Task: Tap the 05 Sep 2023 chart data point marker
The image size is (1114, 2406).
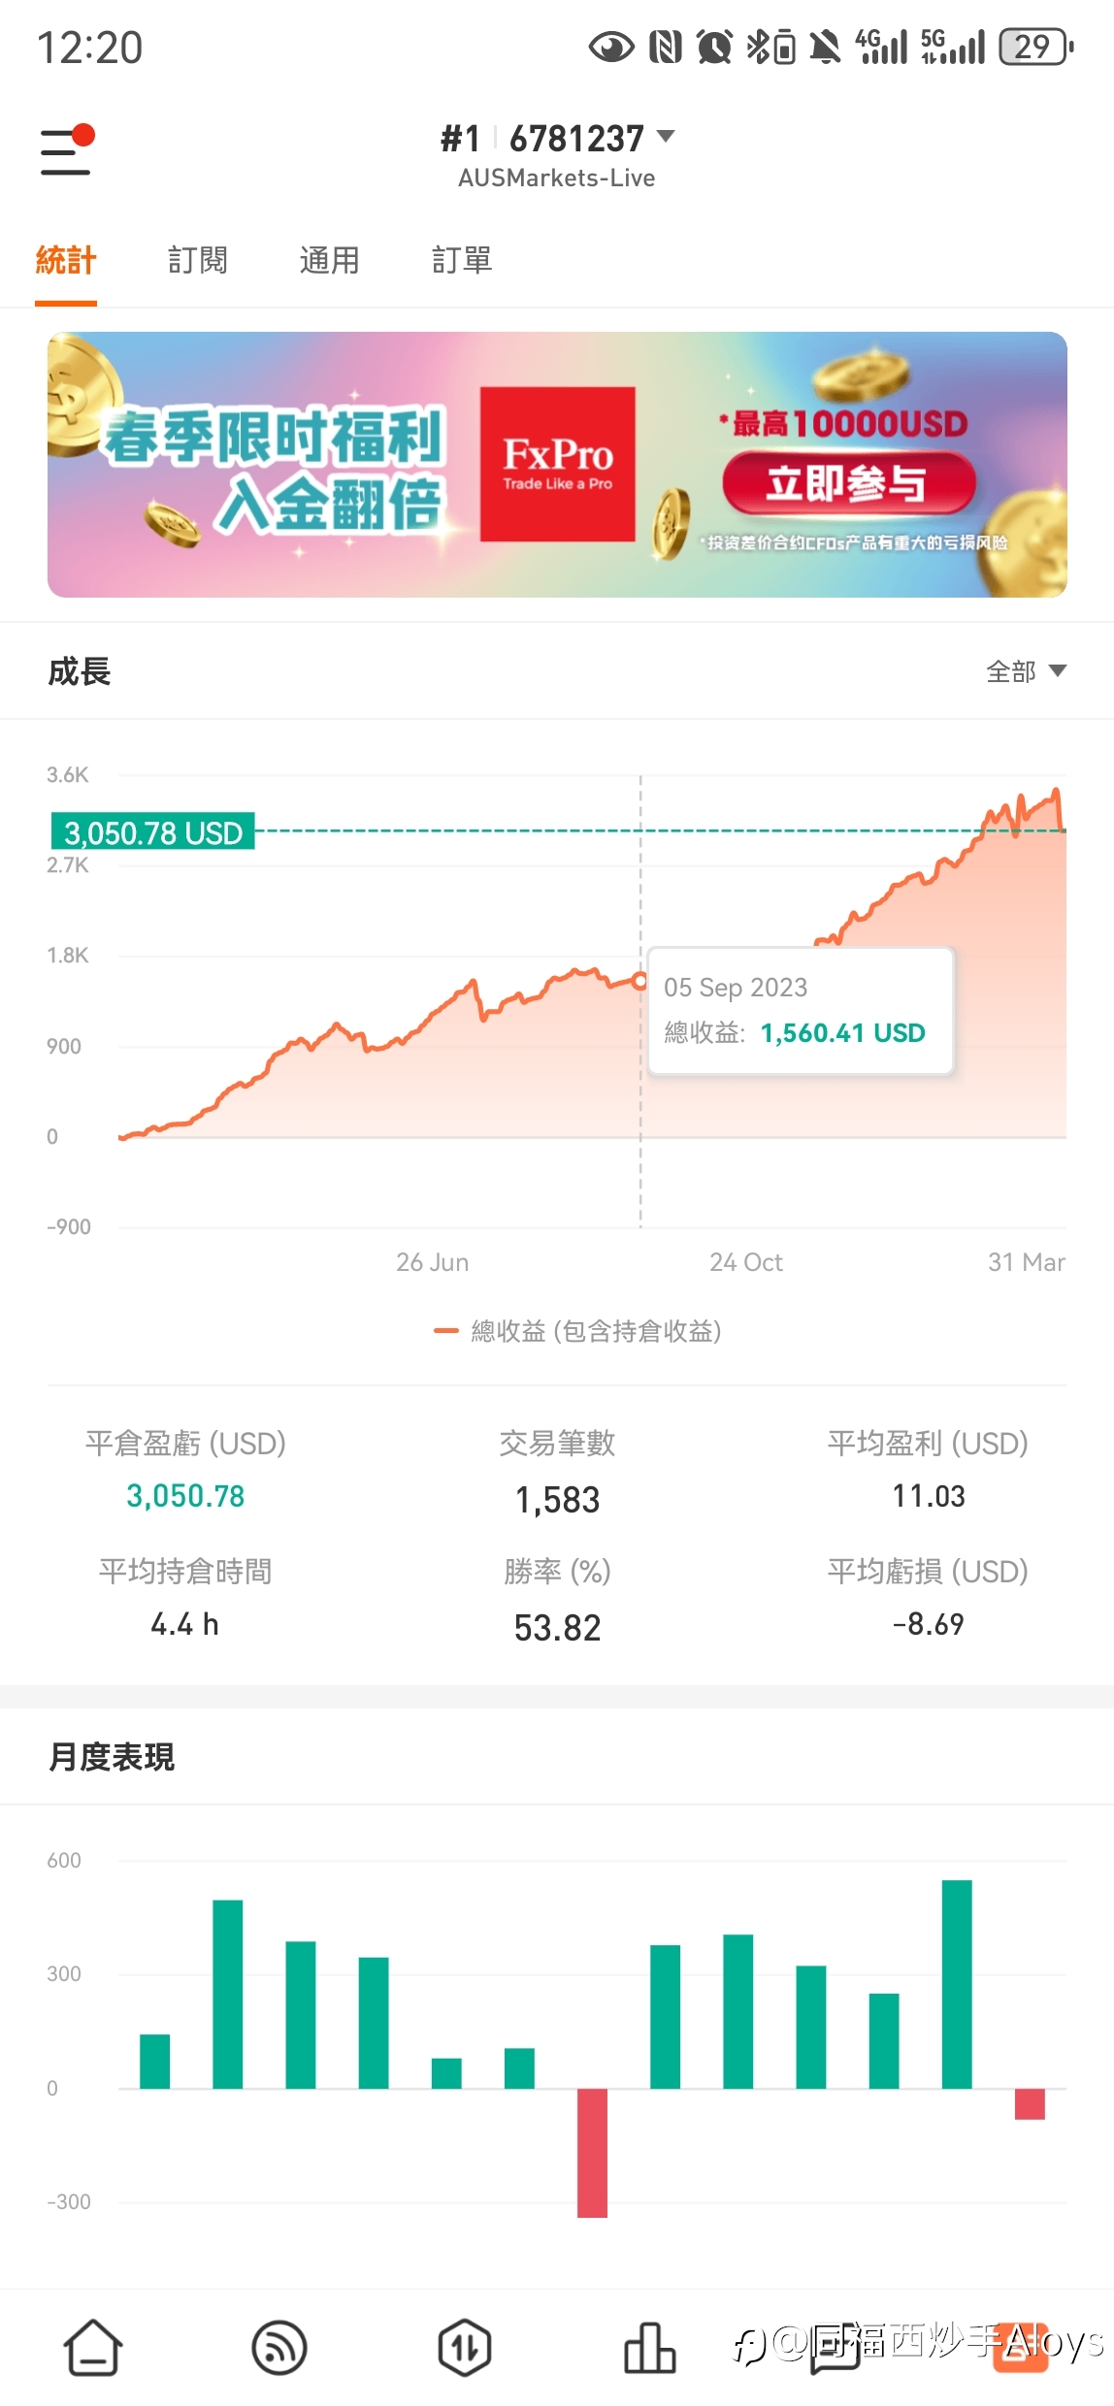Action: point(640,981)
